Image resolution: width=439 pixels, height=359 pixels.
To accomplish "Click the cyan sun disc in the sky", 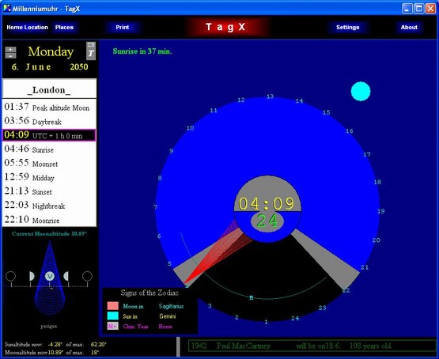I will tap(361, 91).
